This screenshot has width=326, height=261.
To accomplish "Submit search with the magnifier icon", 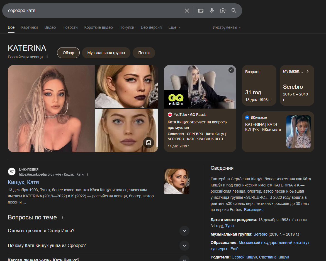I will point(234,11).
